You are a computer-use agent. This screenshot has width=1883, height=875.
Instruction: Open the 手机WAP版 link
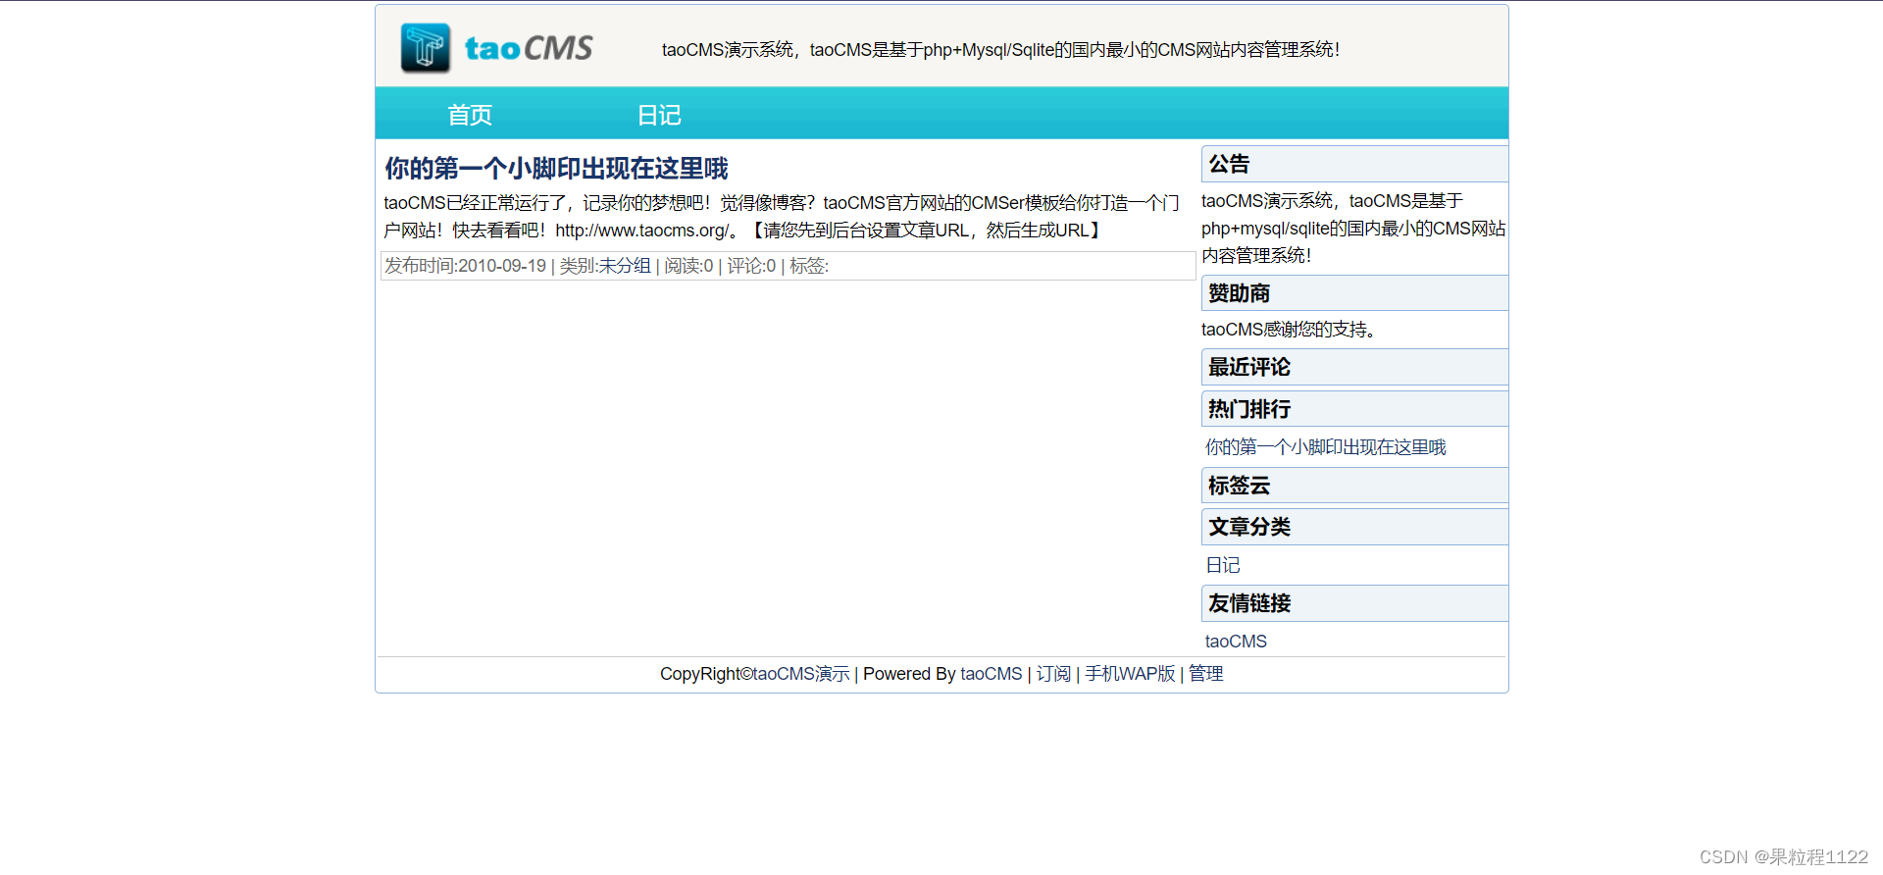click(x=1130, y=674)
